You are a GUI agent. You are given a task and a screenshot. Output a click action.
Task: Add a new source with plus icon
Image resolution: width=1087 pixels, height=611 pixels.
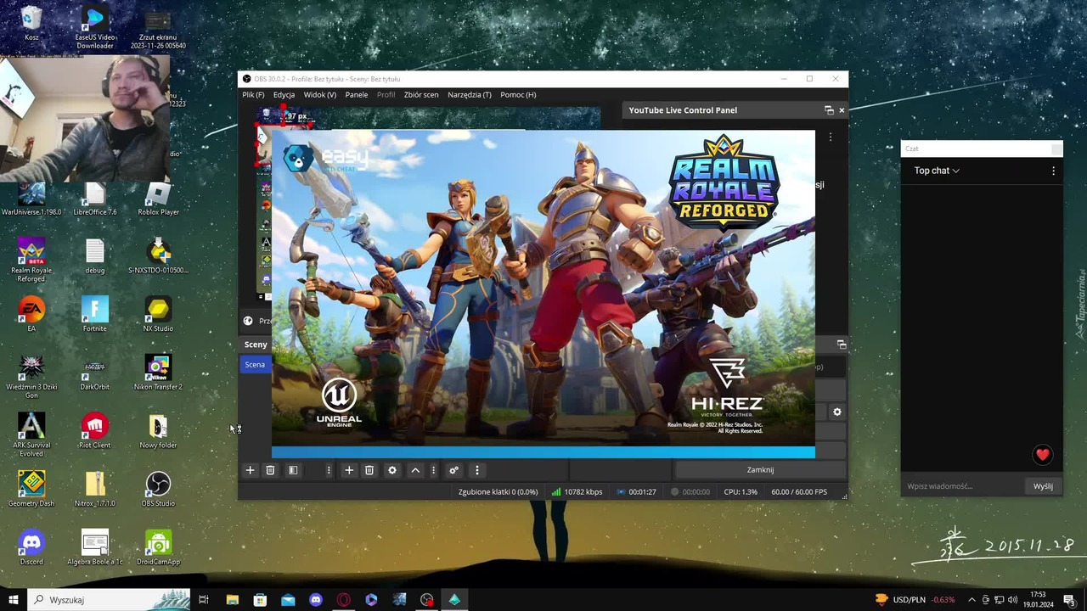(349, 470)
